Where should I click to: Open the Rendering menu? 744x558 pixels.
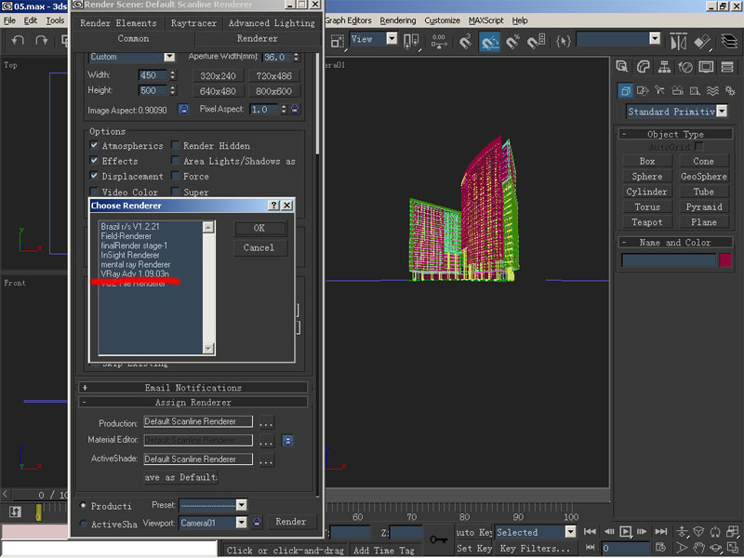point(398,20)
